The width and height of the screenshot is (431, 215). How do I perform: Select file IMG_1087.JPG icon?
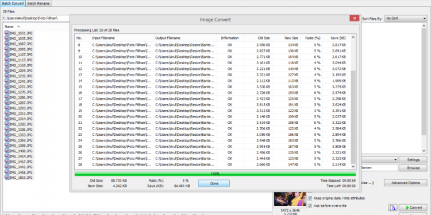tap(7, 44)
